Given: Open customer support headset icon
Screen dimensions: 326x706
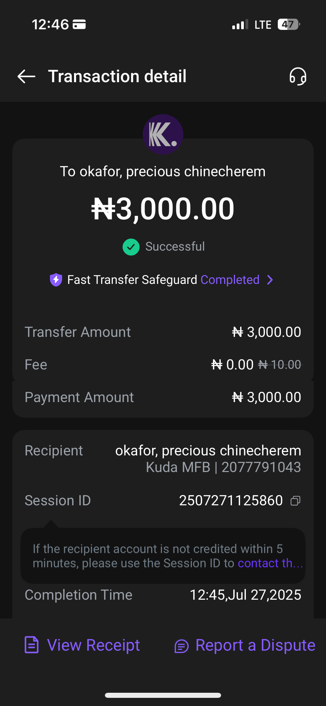Looking at the screenshot, I should click(298, 76).
